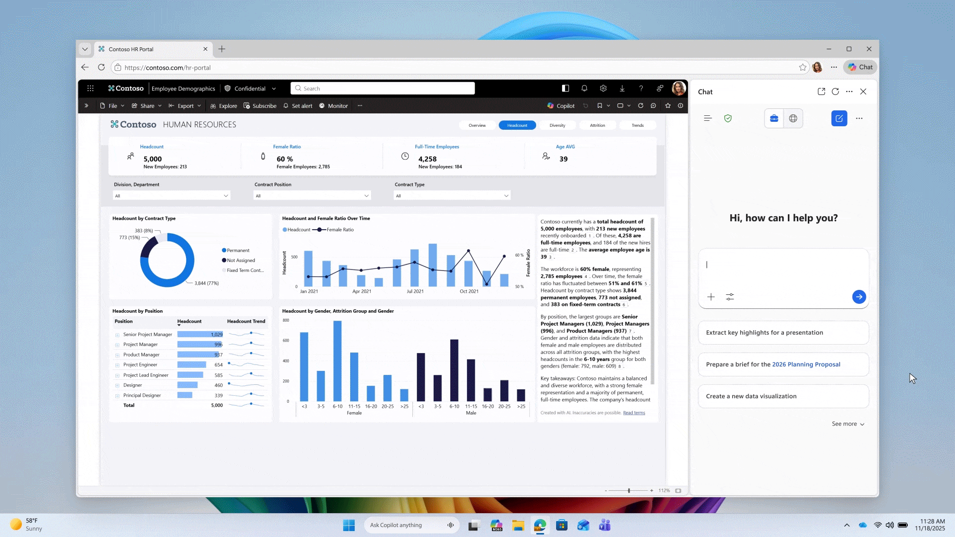Open the notifications bell in the Contoso header

[x=584, y=89]
